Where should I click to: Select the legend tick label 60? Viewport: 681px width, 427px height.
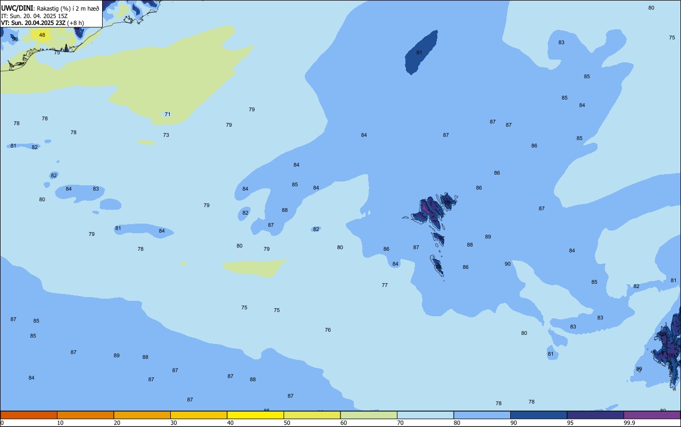(344, 423)
